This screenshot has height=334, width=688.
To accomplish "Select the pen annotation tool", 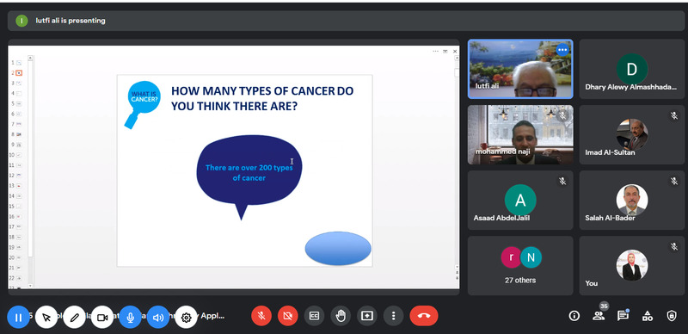I will click(74, 318).
